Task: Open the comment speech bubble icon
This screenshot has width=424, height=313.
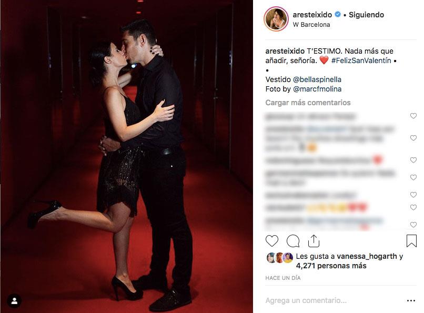Action: coord(293,241)
